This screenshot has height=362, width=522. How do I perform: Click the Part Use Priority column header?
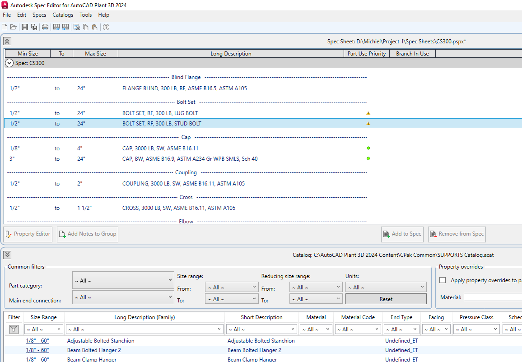[x=367, y=54]
